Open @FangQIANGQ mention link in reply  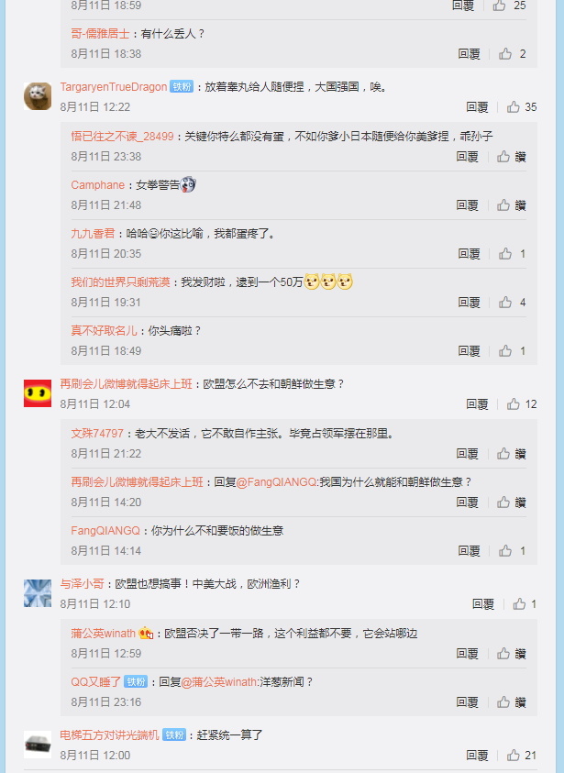pyautogui.click(x=277, y=482)
